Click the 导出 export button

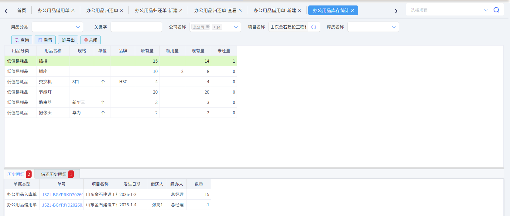pyautogui.click(x=68, y=40)
